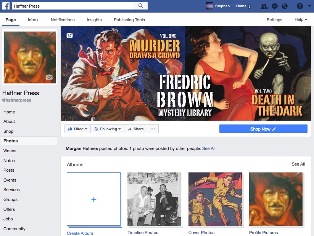The width and height of the screenshot is (314, 236).
Task: Select Services in the left sidebar
Action: click(11, 190)
